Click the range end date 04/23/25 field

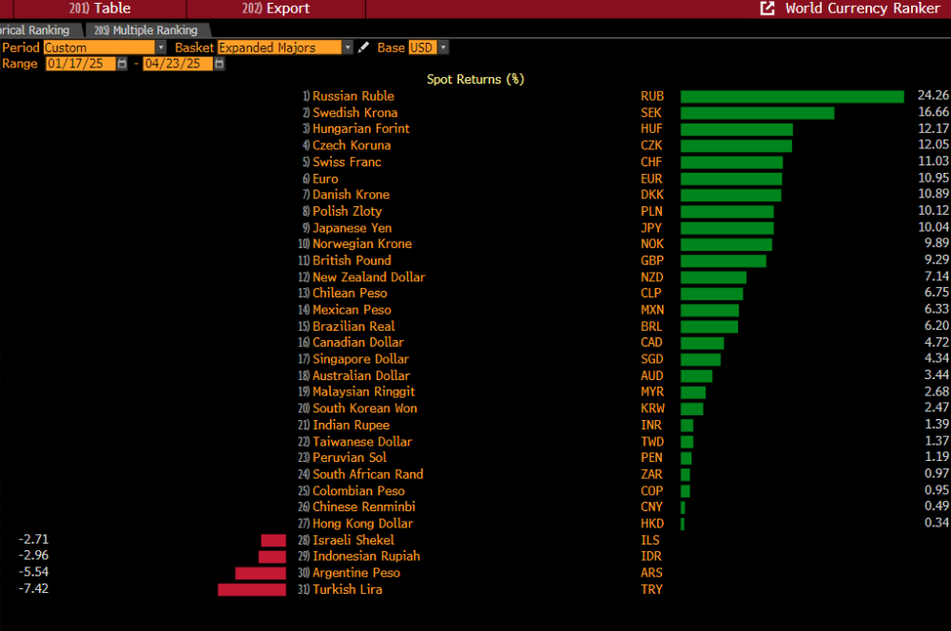click(x=178, y=64)
